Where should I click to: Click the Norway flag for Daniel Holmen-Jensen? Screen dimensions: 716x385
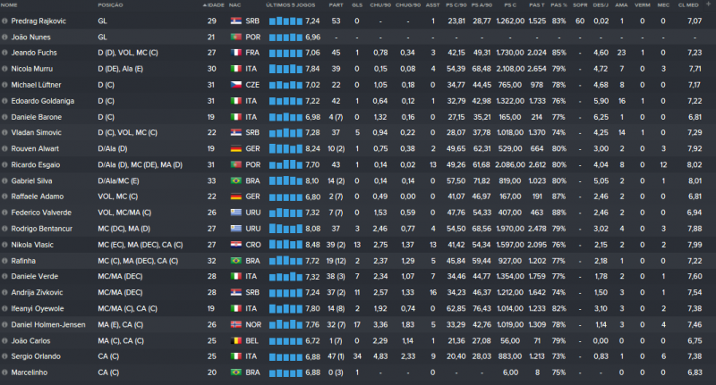coord(234,324)
